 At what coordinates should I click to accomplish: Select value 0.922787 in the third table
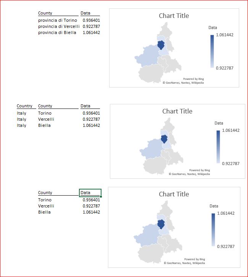pos(91,206)
